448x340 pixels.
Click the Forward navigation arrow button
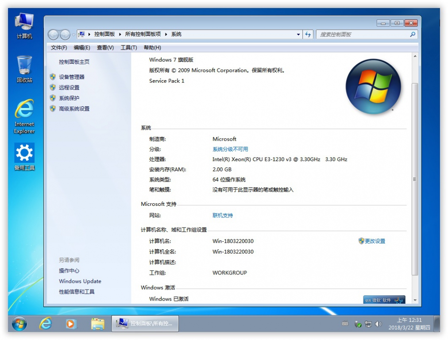tap(65, 35)
